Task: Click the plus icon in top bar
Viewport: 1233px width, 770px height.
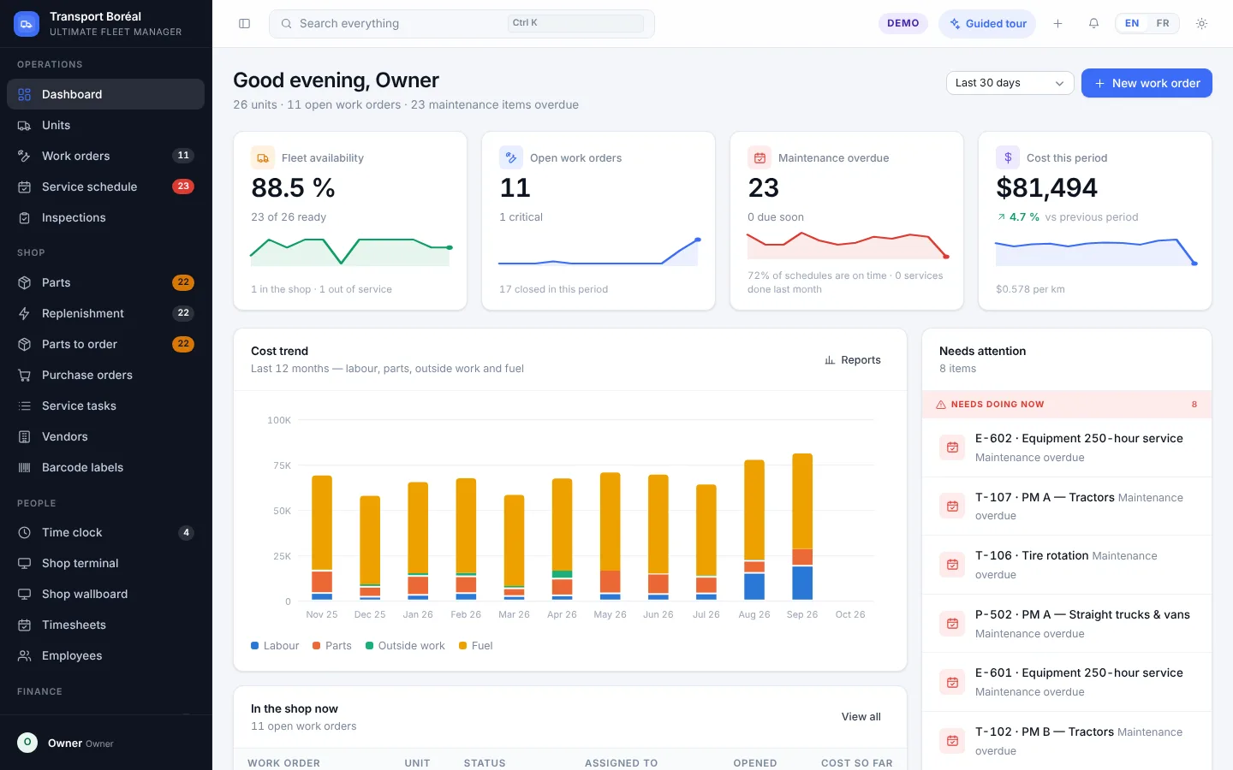Action: (x=1057, y=24)
